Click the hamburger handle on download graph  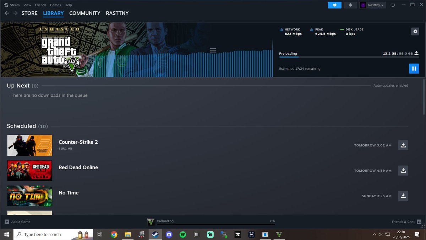point(213,50)
